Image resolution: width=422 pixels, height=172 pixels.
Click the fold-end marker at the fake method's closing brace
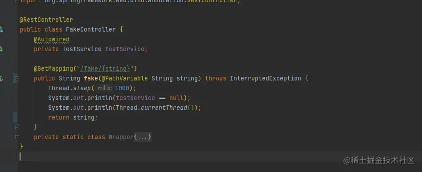(17, 127)
